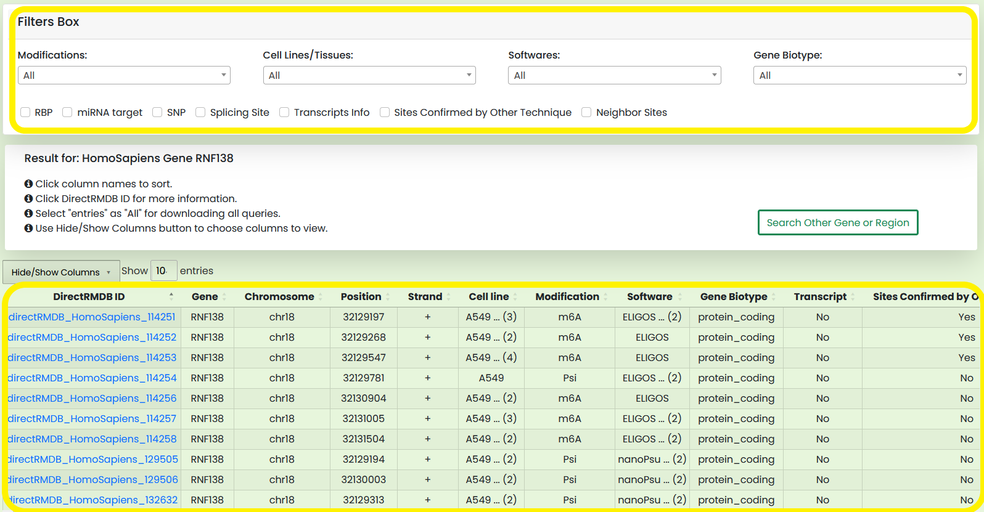Open directRMDB_HomoSapiens_114257 link
984x512 pixels.
(92, 418)
